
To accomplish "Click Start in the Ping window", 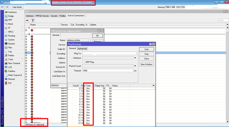I will pyautogui.click(x=147, y=49).
